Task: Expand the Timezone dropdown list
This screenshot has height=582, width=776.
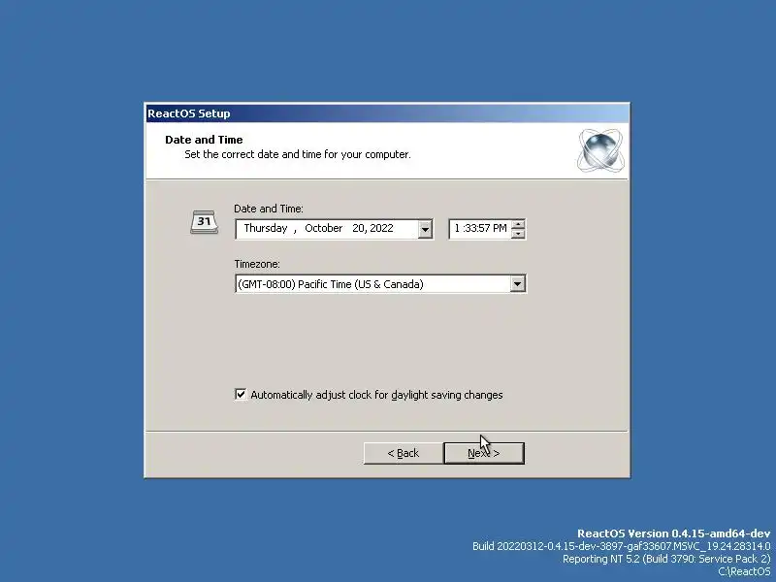Action: (517, 284)
